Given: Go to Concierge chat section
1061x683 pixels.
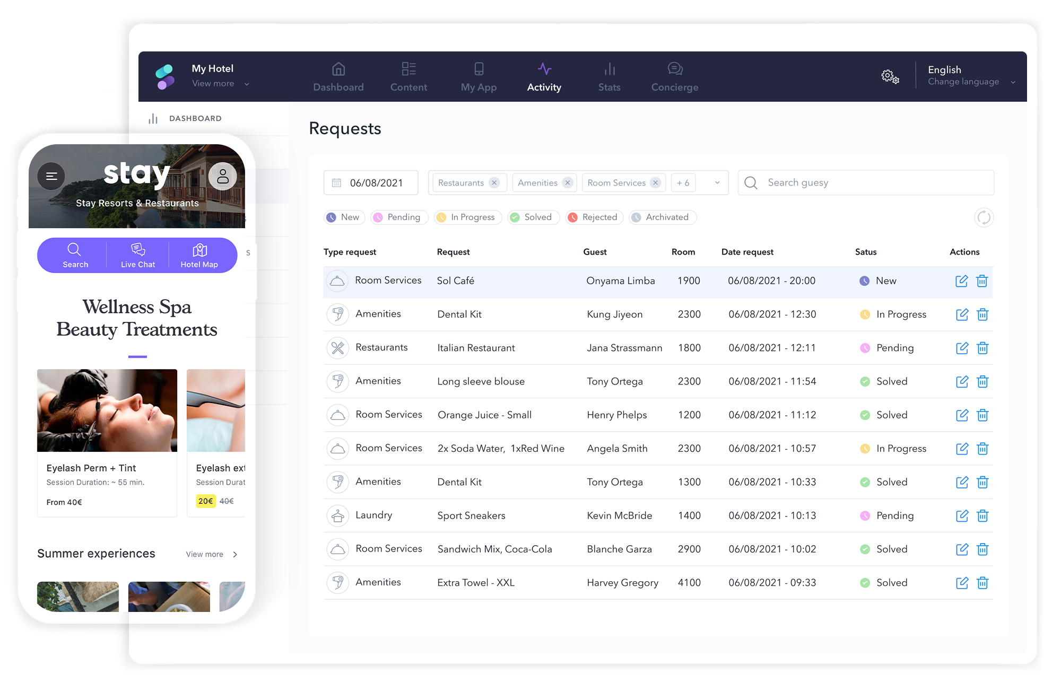Looking at the screenshot, I should coord(674,77).
